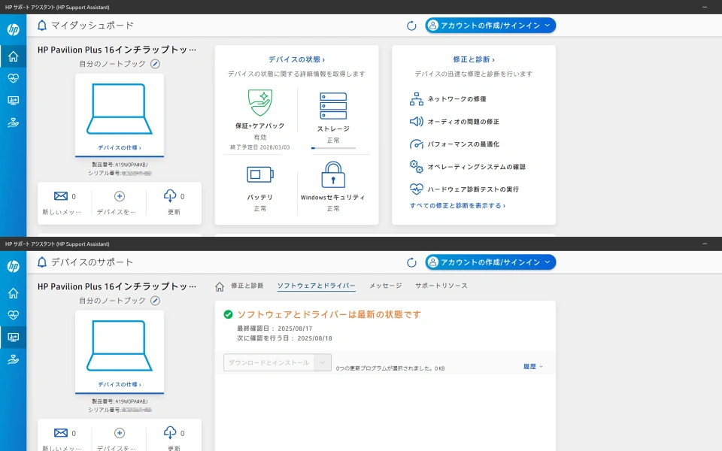Click 製品番号 text in デバイスのサポート window
Viewport: 722px width, 451px height.
(x=120, y=401)
